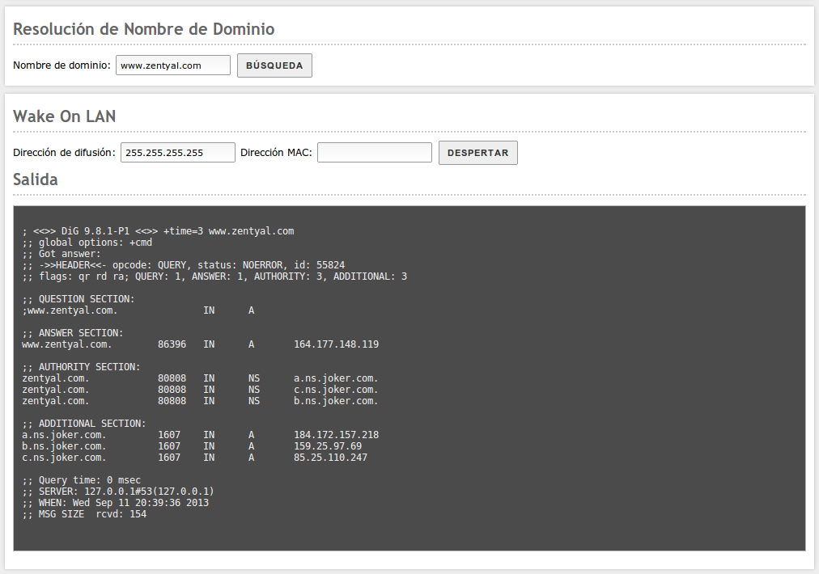Click the 'global options: +cmd' line
The height and width of the screenshot is (574, 819).
coord(87,243)
